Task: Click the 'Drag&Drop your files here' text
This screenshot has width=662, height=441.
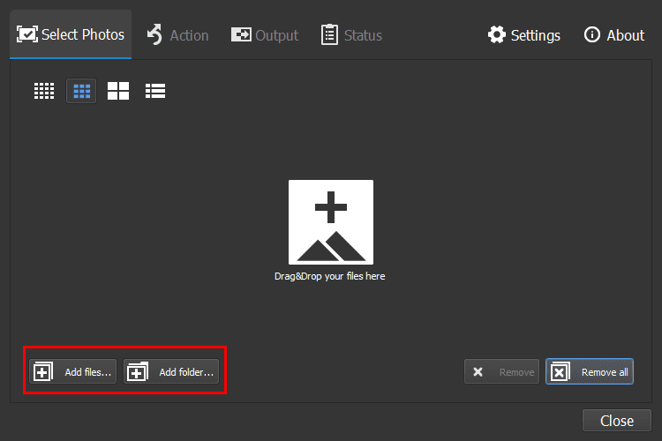Action: pos(330,276)
